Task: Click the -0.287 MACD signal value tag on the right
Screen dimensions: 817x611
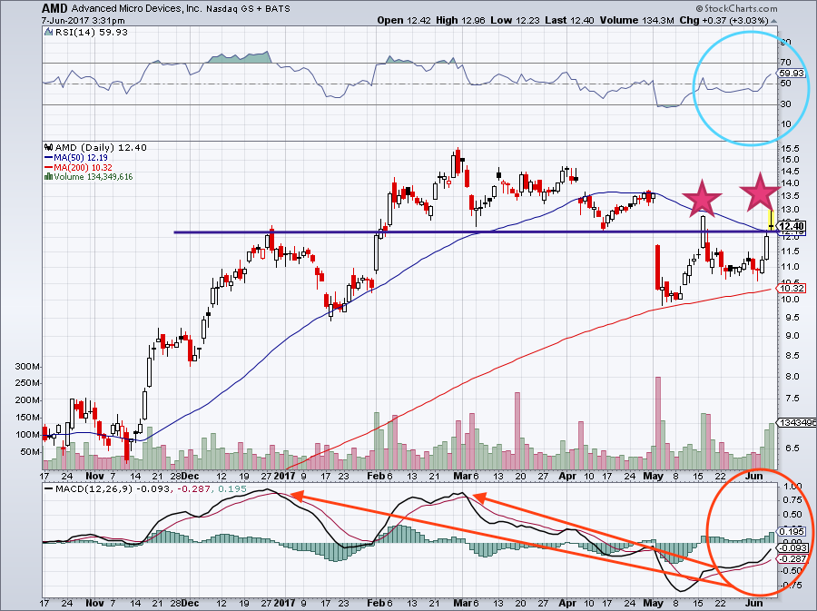Action: (x=793, y=559)
